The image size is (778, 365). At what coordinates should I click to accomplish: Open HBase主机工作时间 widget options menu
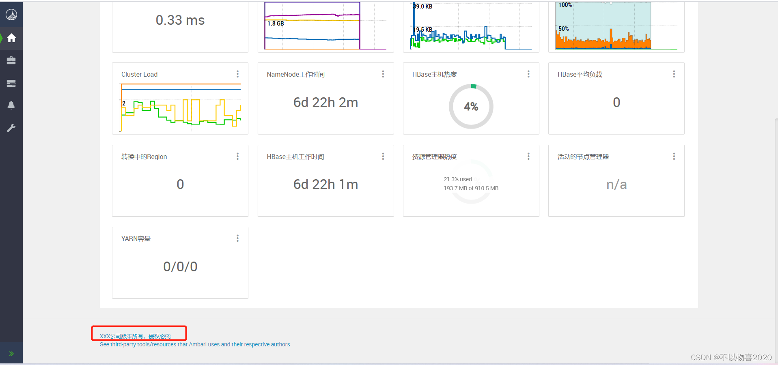click(x=383, y=157)
